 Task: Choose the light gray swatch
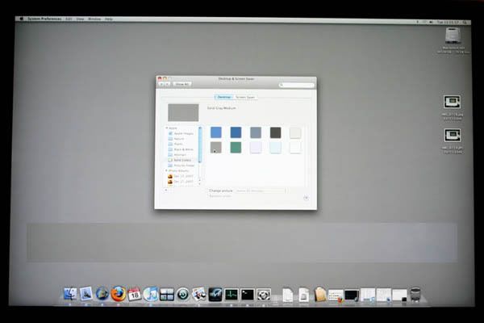295,132
